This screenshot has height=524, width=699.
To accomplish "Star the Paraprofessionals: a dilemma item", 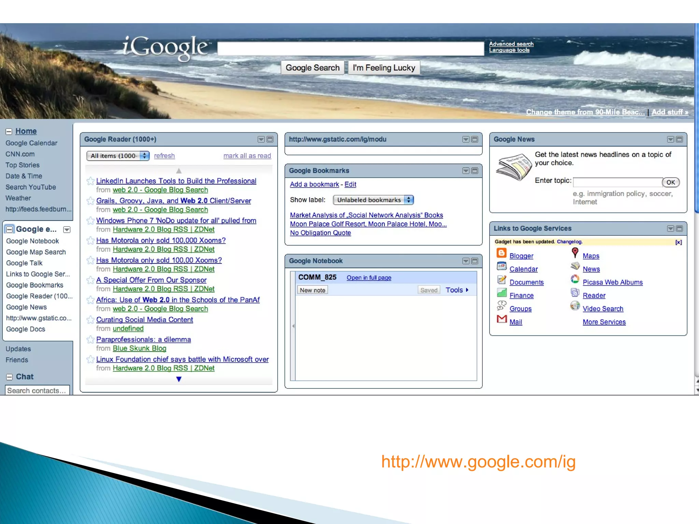I will [x=90, y=340].
